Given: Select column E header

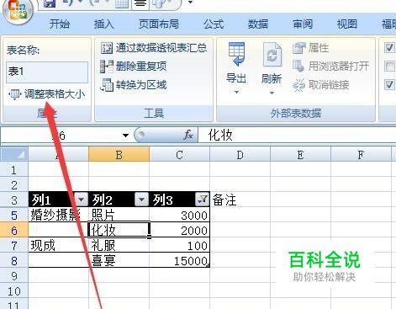Looking at the screenshot, I should pos(300,154).
